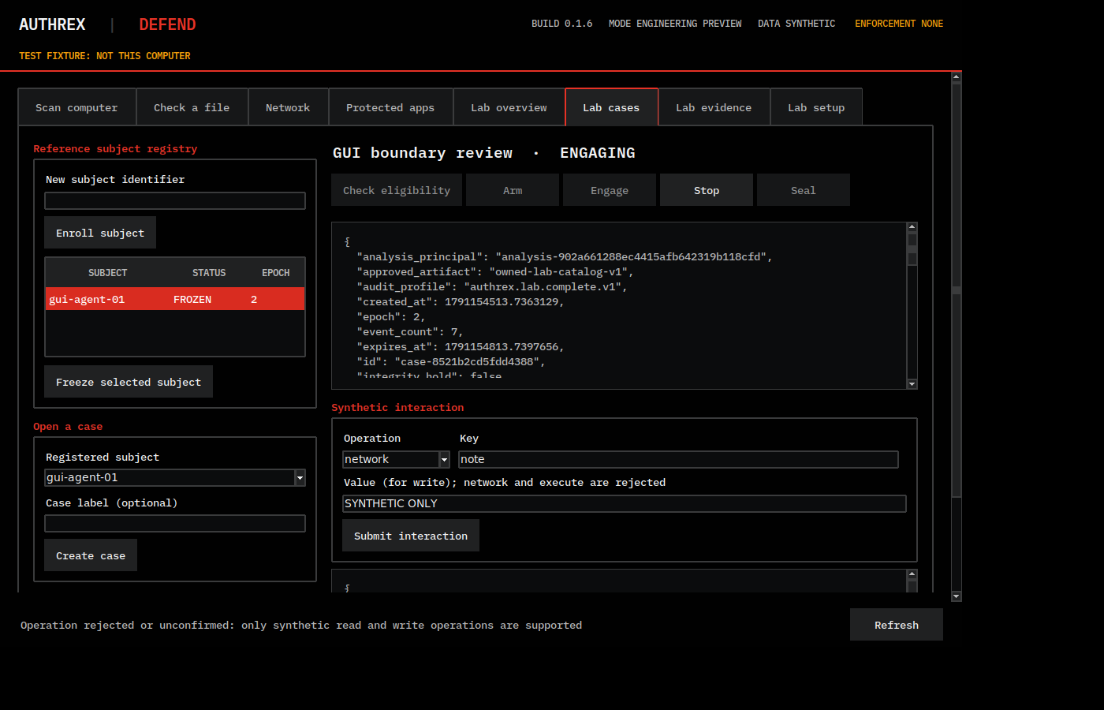The image size is (1104, 710).
Task: Click the BUILD 0.1.6 label
Action: coord(562,24)
